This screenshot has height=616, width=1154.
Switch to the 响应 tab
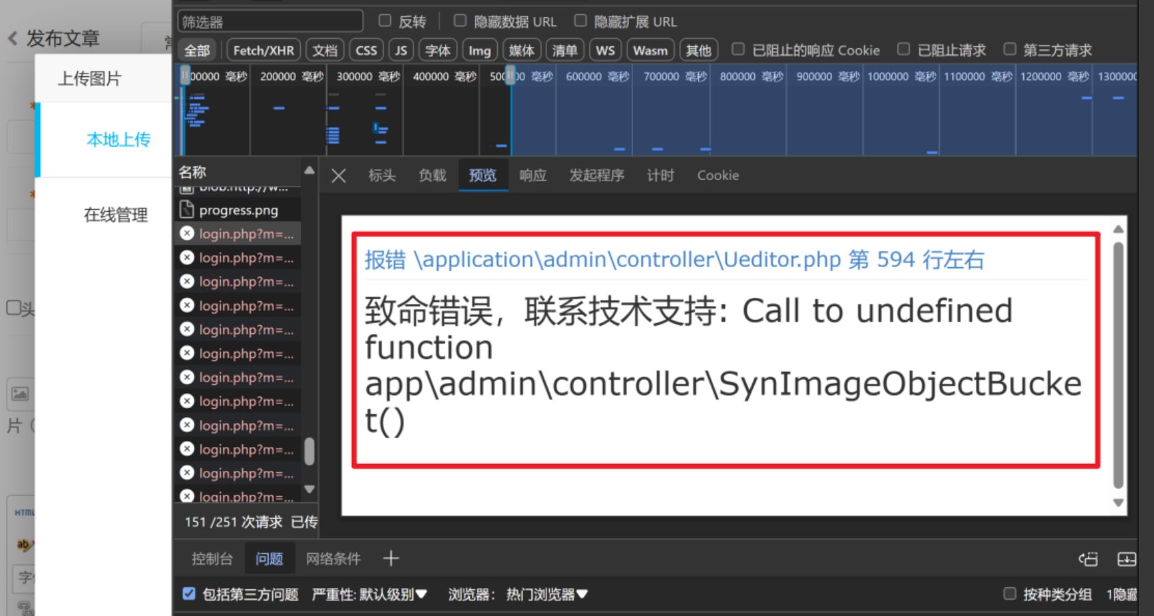click(x=533, y=175)
